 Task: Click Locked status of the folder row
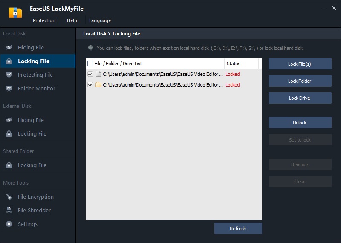[x=232, y=85]
